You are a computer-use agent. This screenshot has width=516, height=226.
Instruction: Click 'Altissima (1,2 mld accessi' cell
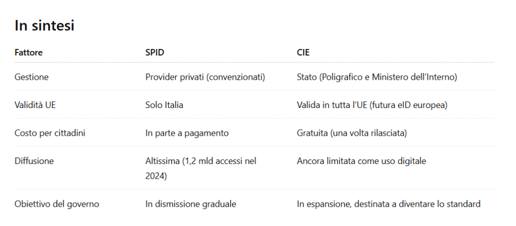201,161
